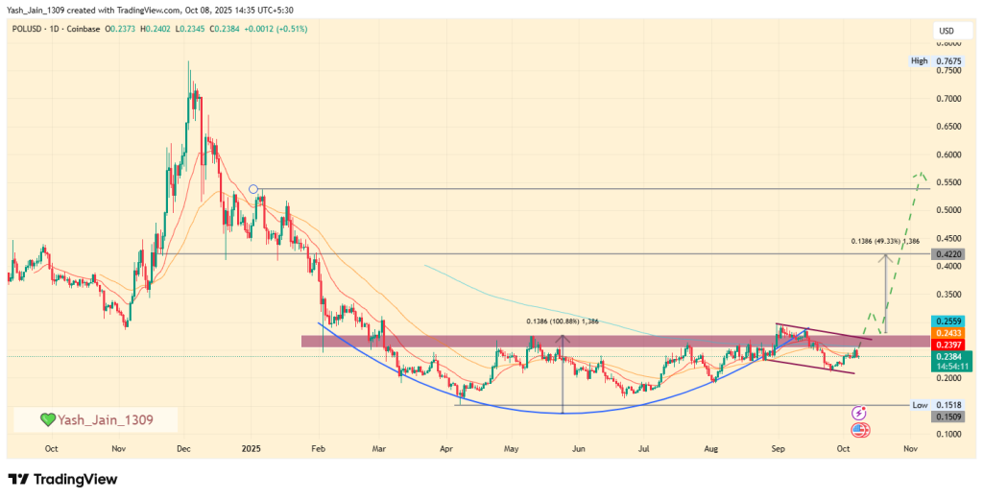Click the 2025 label on time axis
Screen dimensions: 983x500
[x=252, y=448]
